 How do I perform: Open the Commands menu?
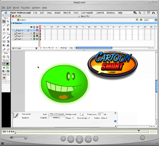[87, 13]
